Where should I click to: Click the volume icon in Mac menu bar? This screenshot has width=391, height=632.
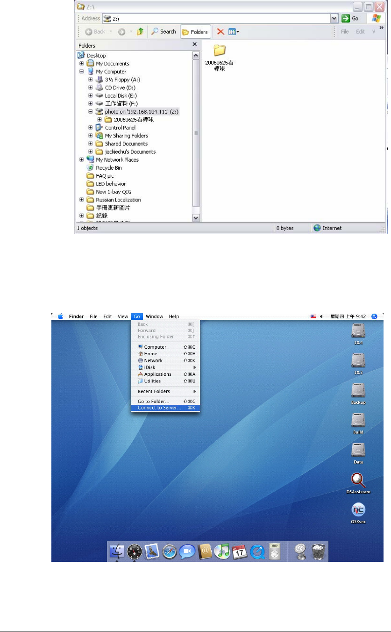pos(321,316)
